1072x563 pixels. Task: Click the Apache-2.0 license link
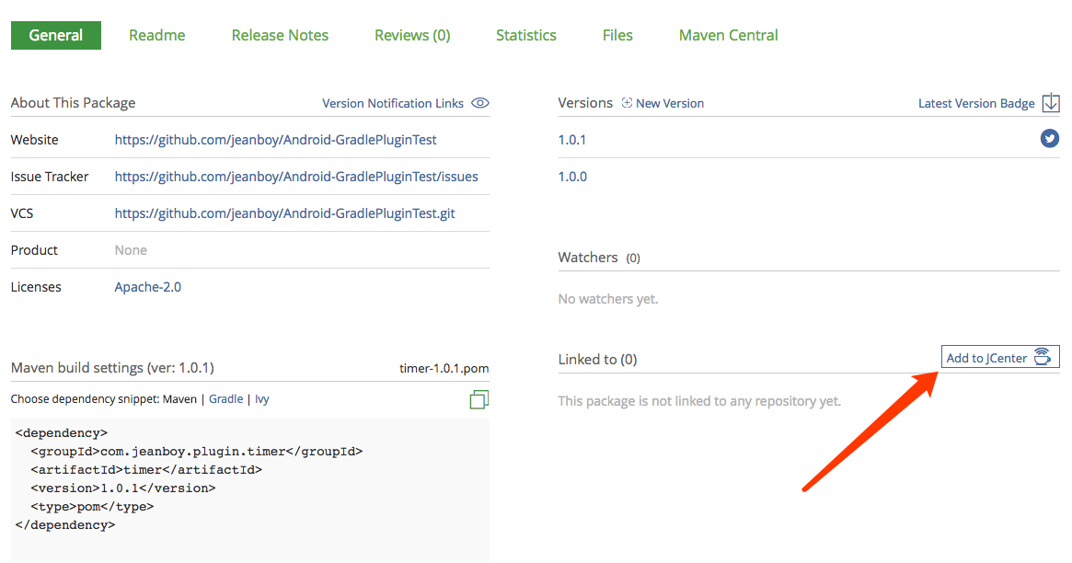click(x=147, y=287)
